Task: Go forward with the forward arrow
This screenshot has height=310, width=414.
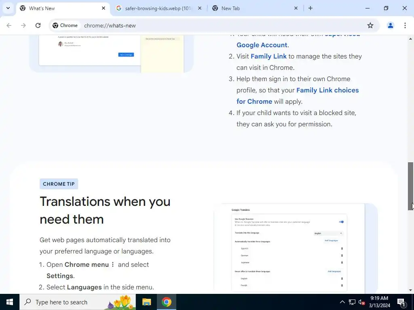Action: pyautogui.click(x=23, y=25)
